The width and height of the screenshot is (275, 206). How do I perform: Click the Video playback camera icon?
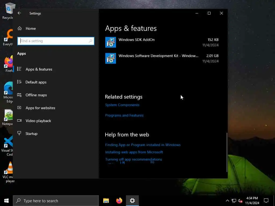click(19, 120)
